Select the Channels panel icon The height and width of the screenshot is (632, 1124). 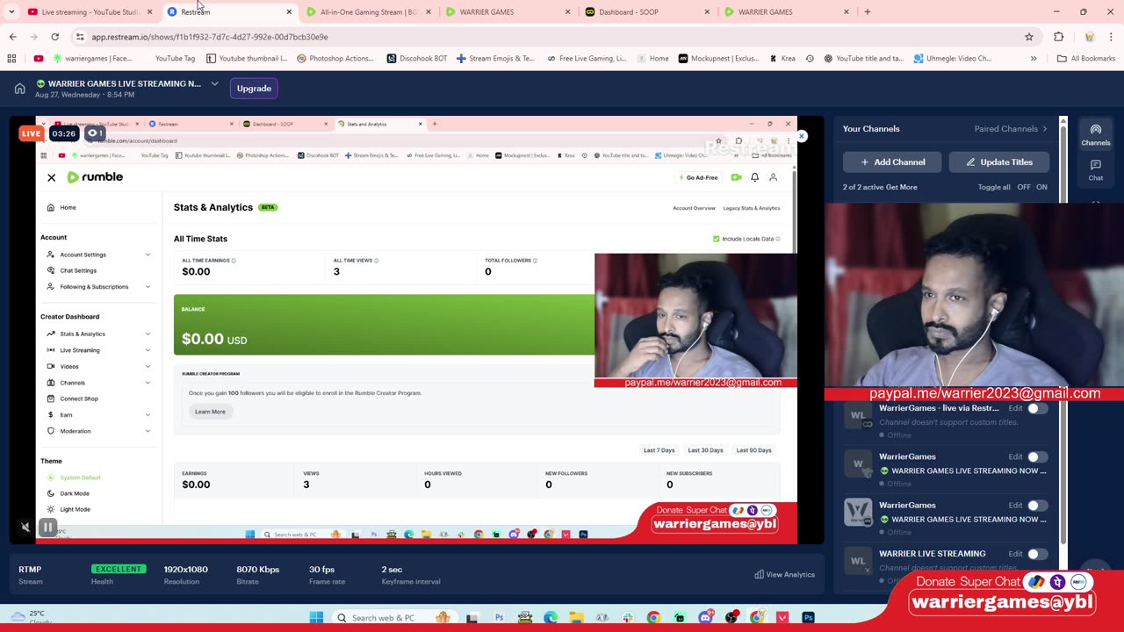click(1095, 134)
